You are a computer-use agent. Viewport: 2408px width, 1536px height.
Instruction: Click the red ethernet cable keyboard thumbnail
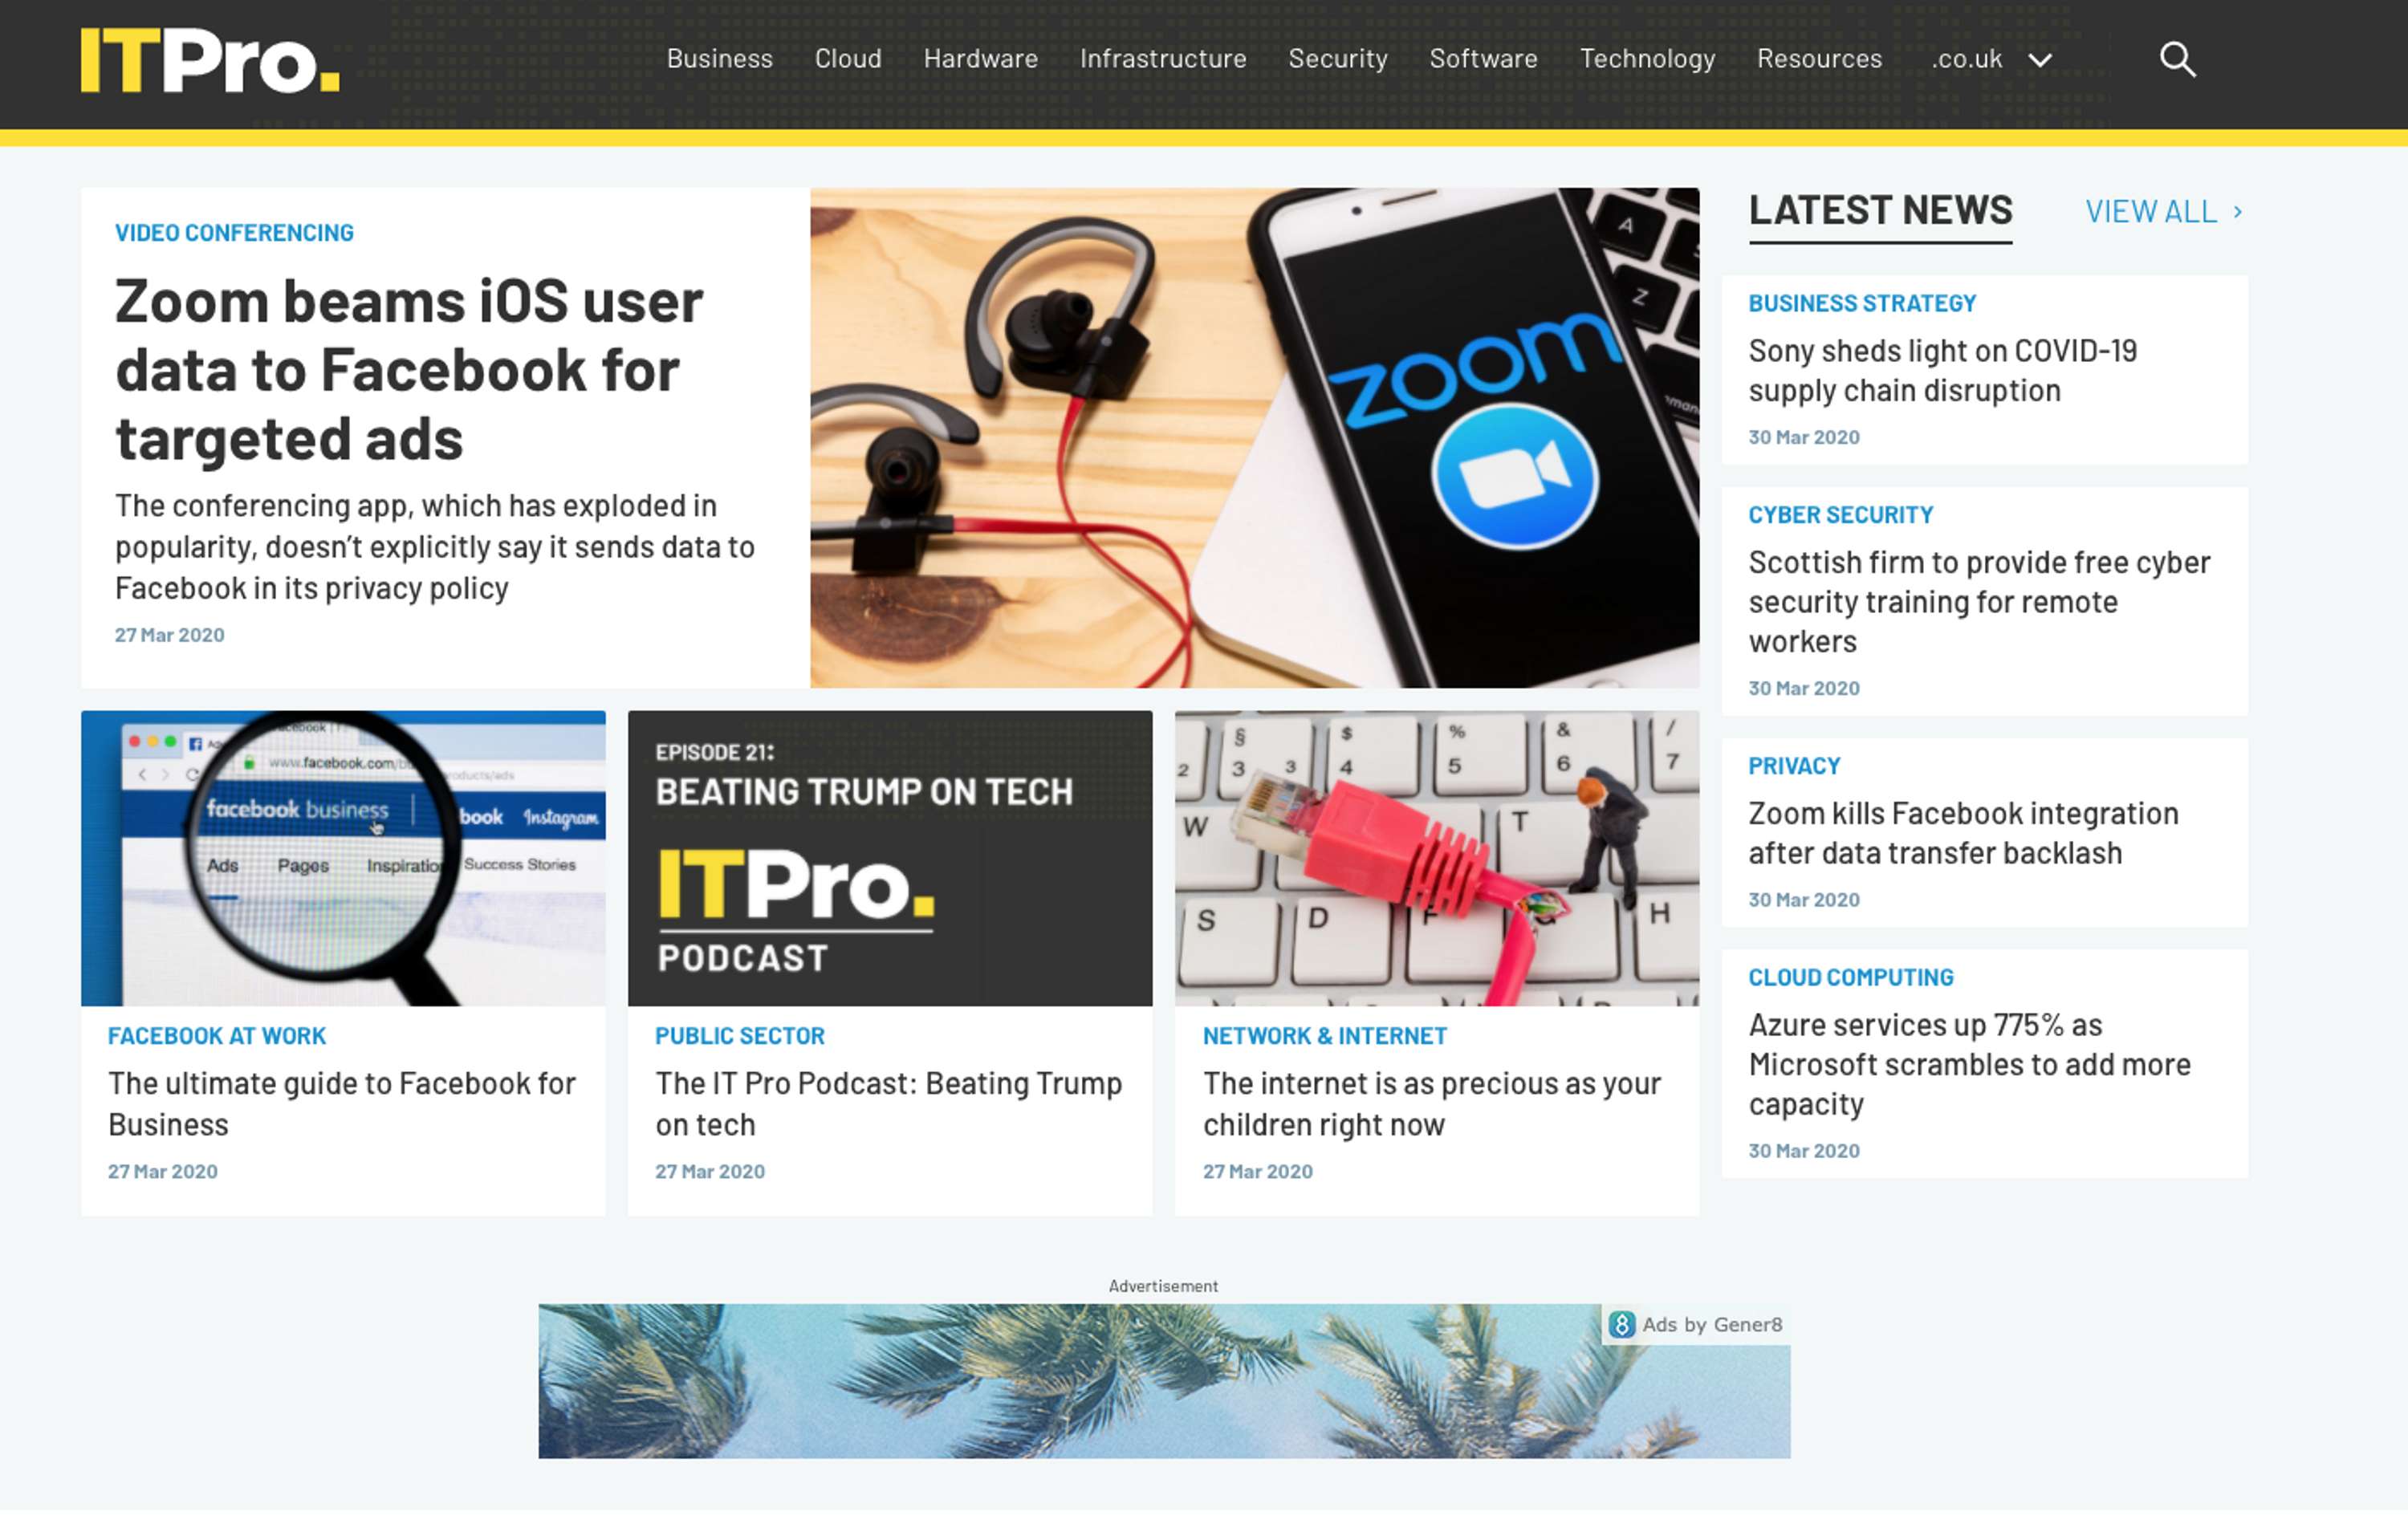(1437, 858)
